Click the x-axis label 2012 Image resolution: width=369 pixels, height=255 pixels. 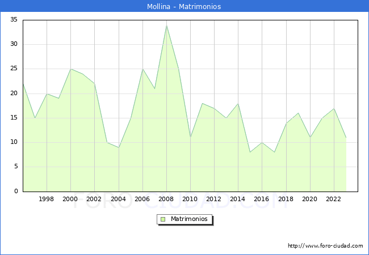click(213, 199)
